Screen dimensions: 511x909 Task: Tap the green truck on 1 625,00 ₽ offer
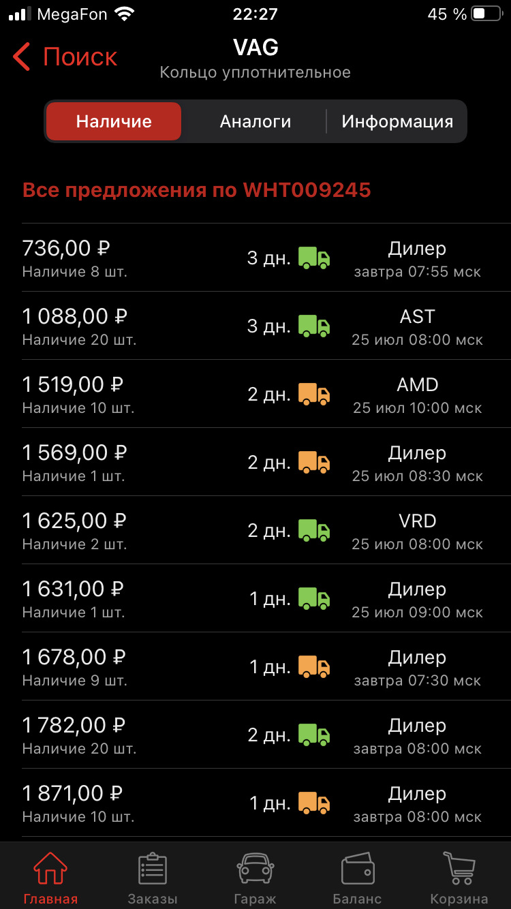314,531
